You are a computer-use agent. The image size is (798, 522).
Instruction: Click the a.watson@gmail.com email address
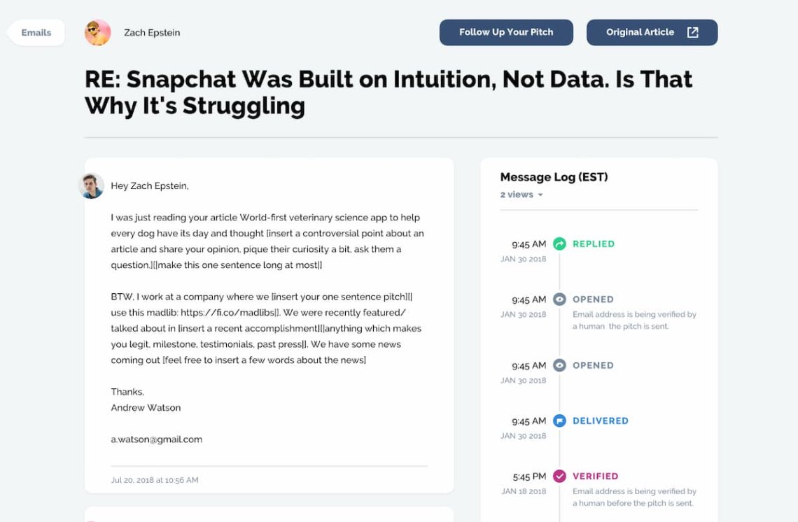pyautogui.click(x=157, y=439)
